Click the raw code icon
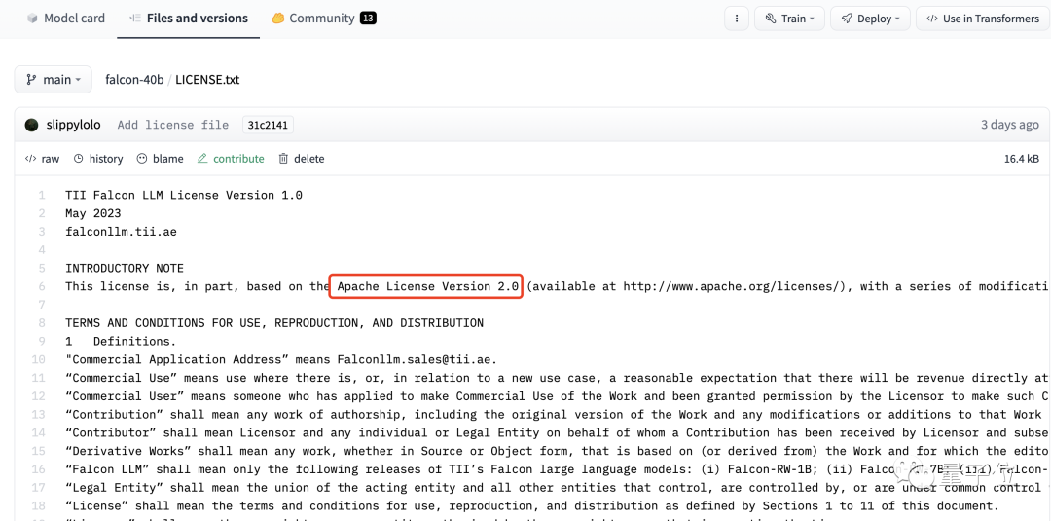Viewport: 1051px width, 521px height. click(30, 158)
